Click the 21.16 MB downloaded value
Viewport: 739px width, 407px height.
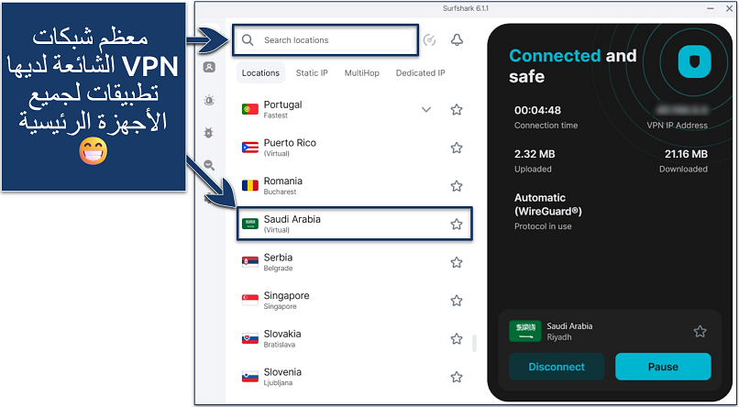pyautogui.click(x=686, y=154)
